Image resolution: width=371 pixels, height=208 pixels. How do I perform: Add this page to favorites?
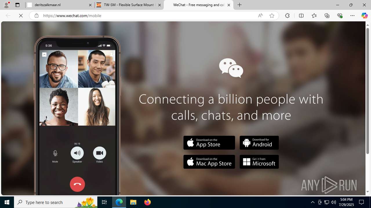pos(272,16)
